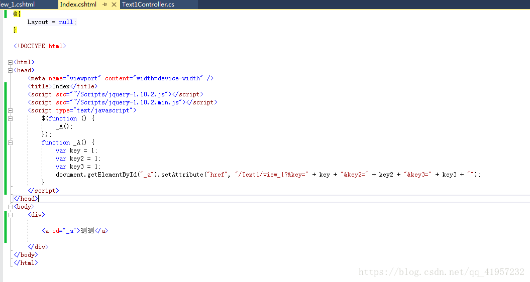Viewport: 530px width, 282px height.
Task: Click the closing </div> tag
Action: click(x=38, y=247)
